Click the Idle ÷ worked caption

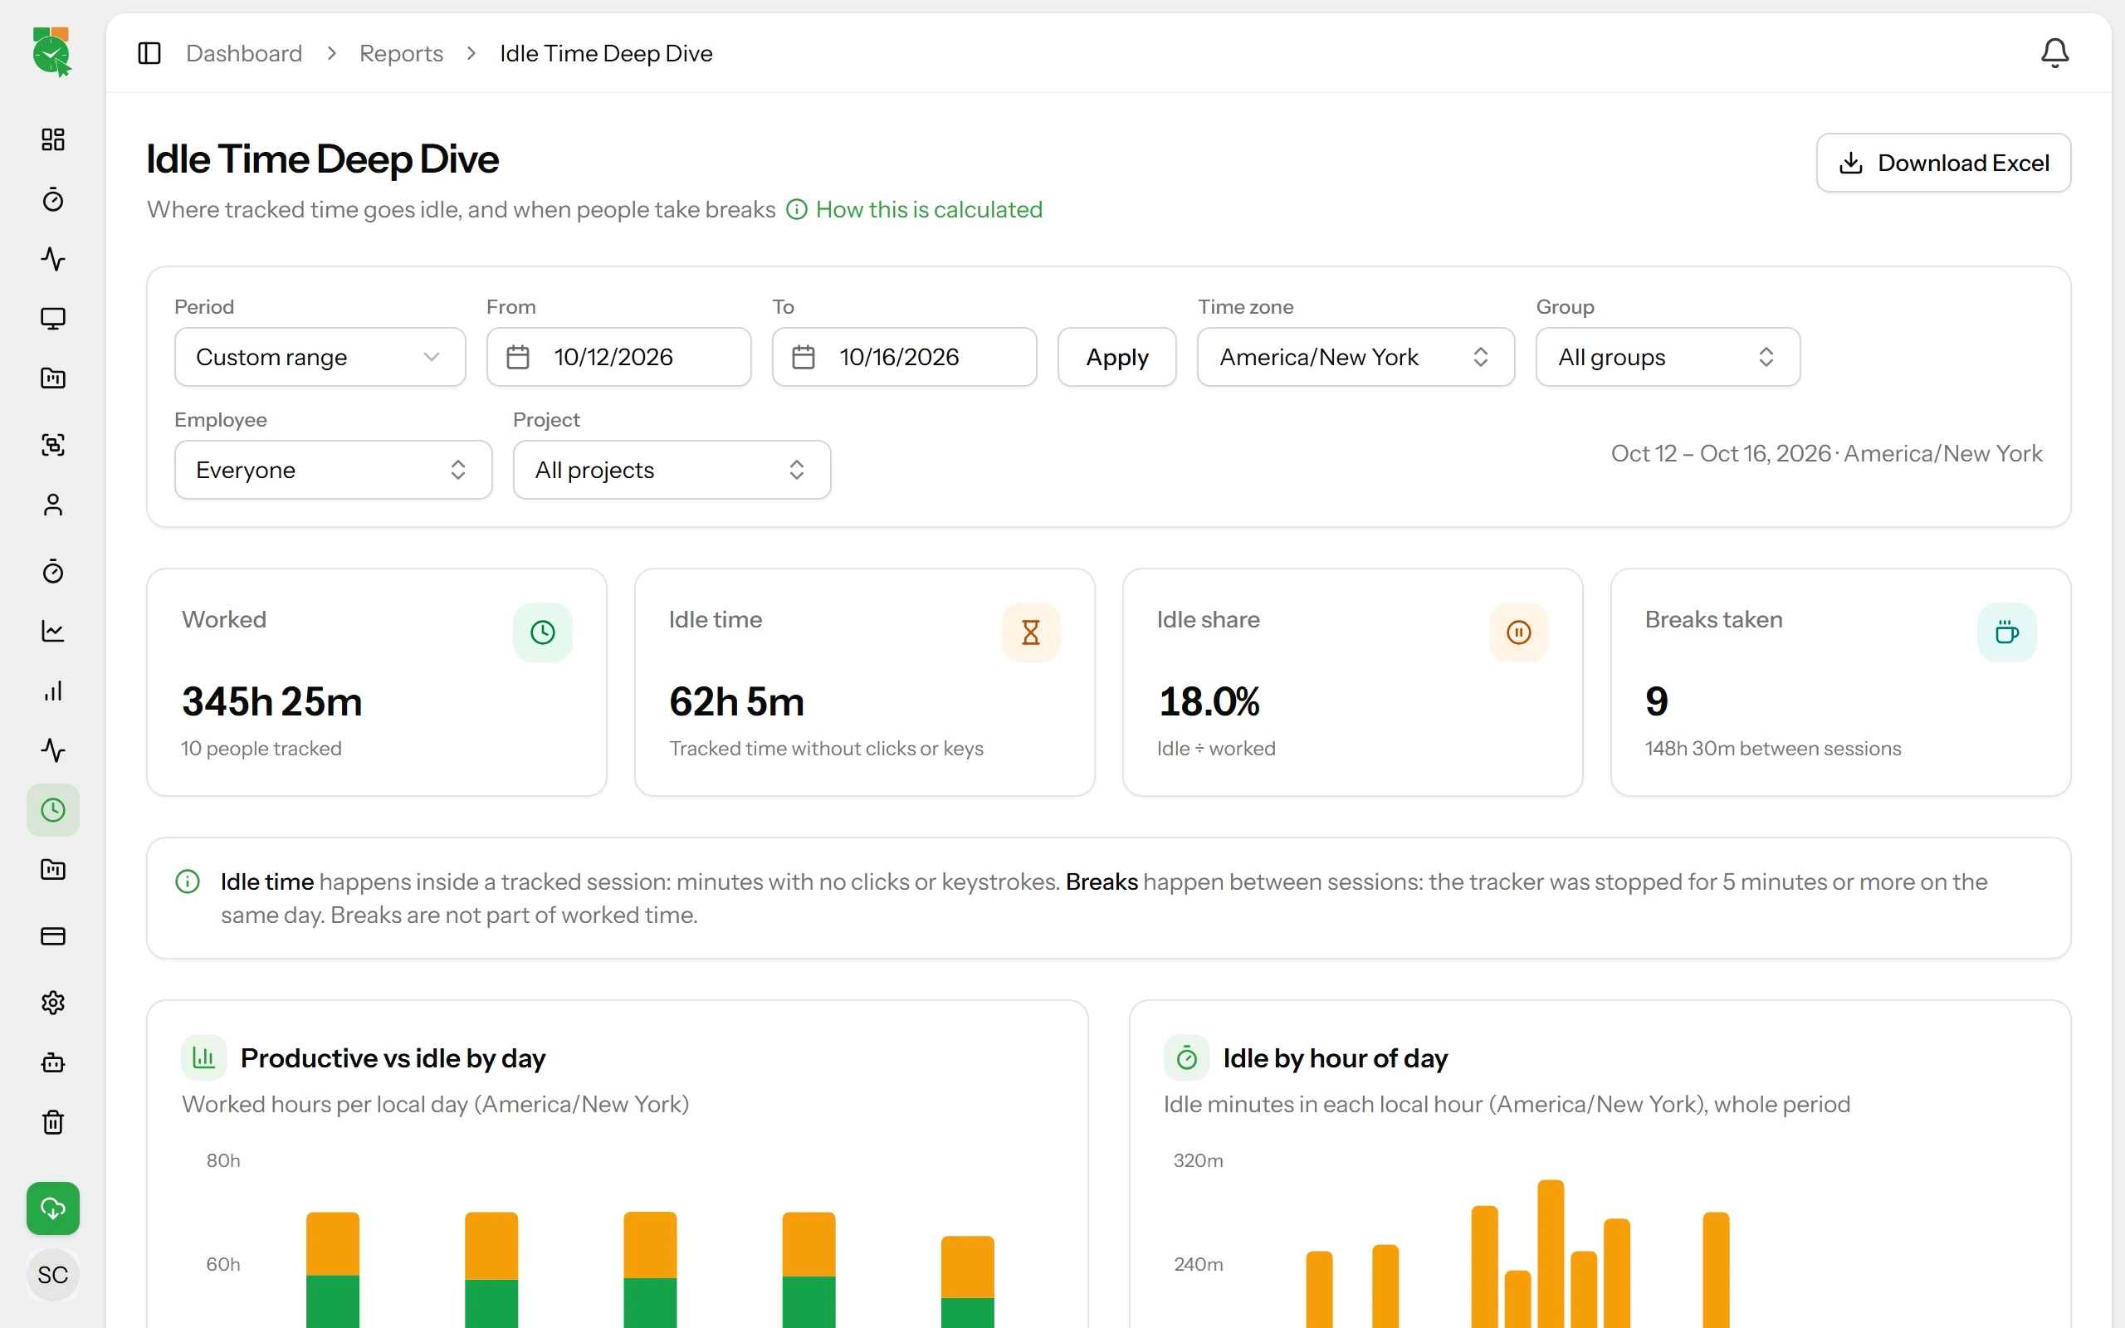click(1215, 749)
